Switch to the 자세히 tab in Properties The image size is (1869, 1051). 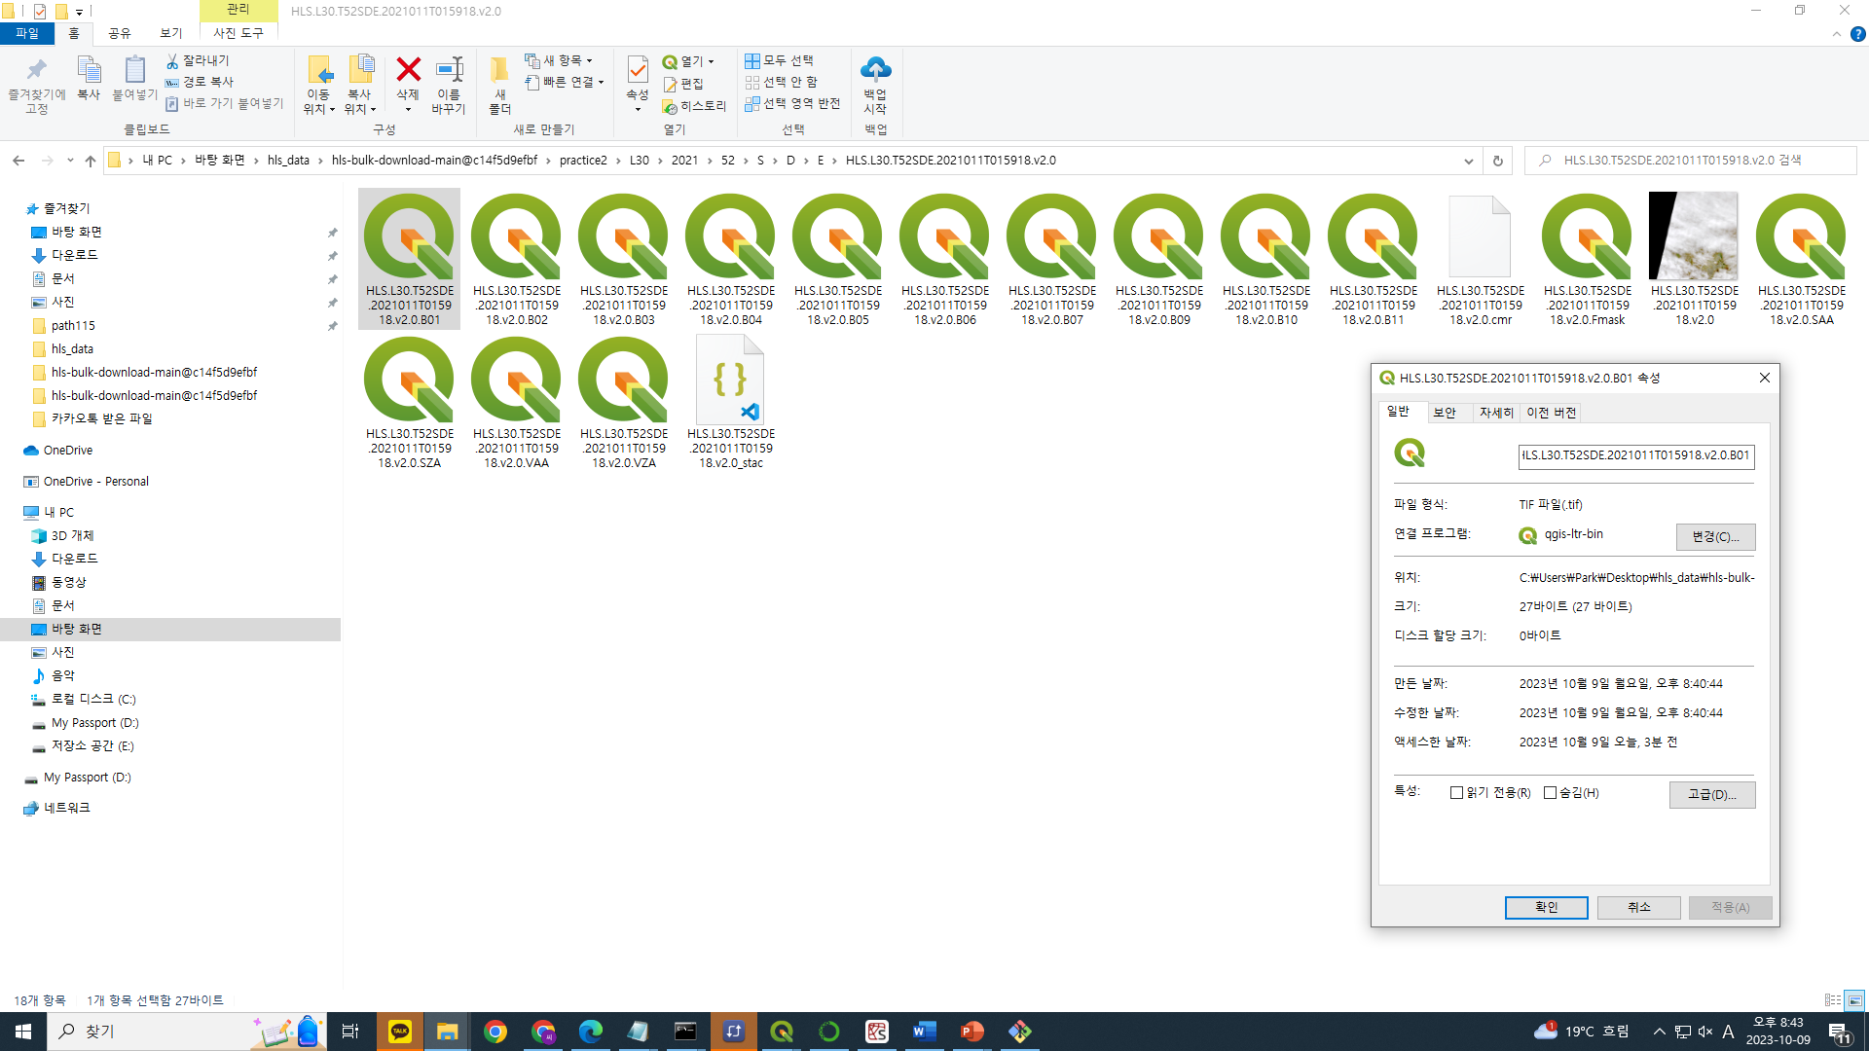click(x=1496, y=413)
